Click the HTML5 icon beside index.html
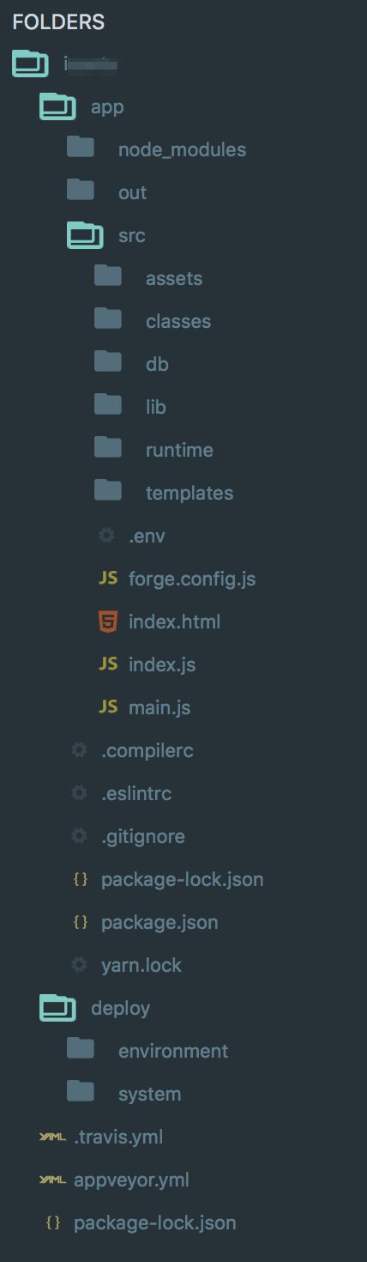Screen dimensions: 367x1262 click(x=107, y=621)
